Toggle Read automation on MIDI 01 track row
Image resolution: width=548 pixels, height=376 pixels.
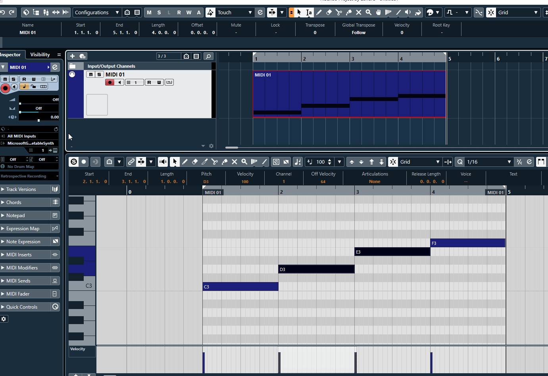(149, 82)
